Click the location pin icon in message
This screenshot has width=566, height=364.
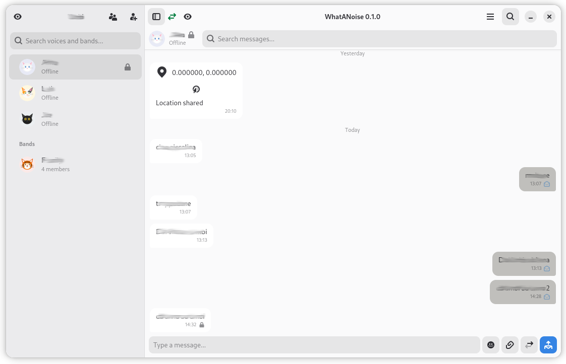click(x=161, y=72)
